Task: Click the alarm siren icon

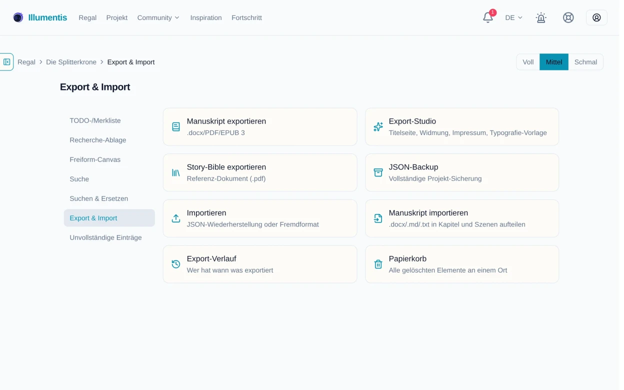Action: (541, 17)
